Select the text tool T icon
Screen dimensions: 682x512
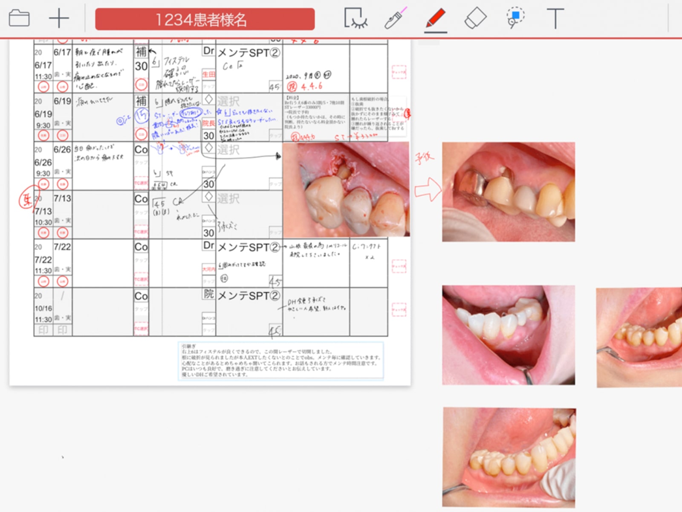pos(555,19)
